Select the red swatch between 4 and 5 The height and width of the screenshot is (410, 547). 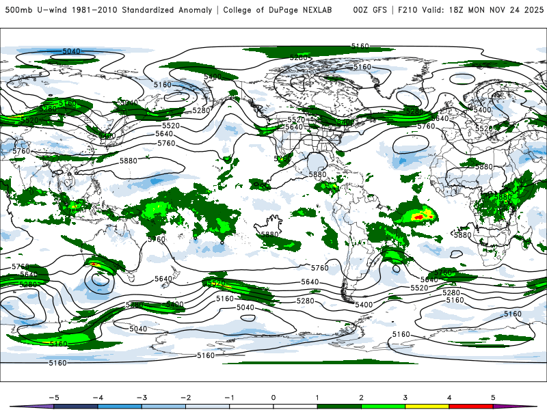tap(471, 407)
